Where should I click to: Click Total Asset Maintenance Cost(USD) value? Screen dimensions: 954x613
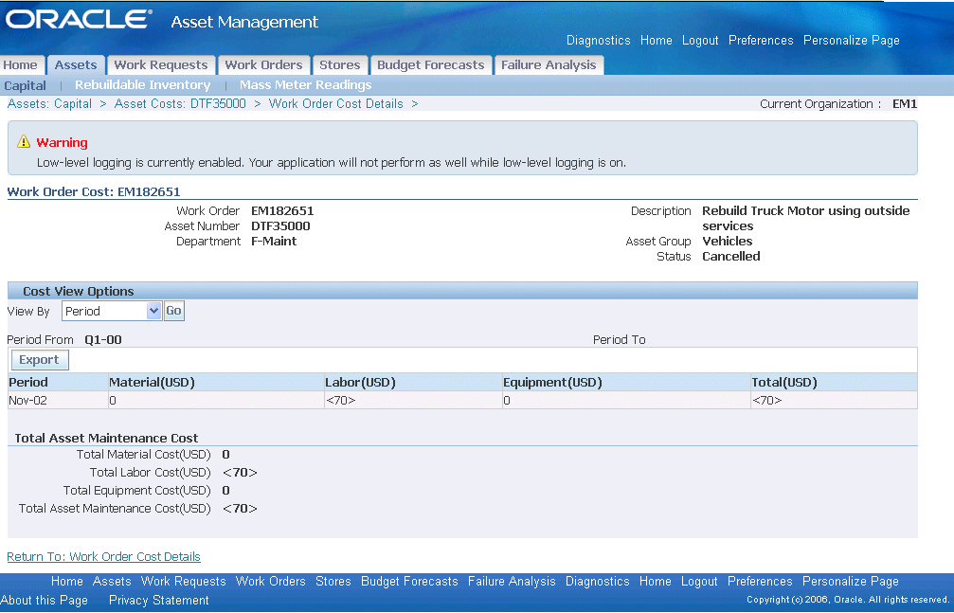(240, 509)
